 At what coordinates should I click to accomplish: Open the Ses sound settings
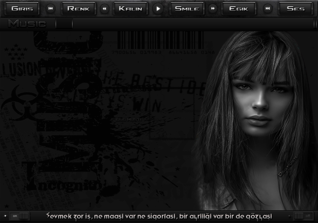click(x=295, y=9)
